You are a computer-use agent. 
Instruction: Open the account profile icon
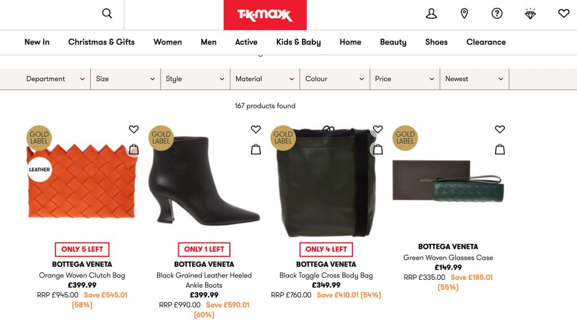pyautogui.click(x=431, y=14)
